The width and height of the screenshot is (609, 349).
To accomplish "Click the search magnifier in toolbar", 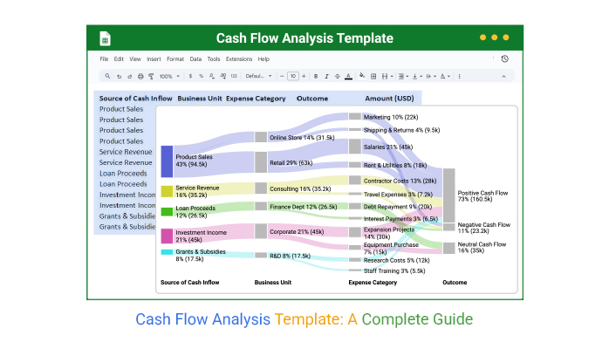I will [106, 76].
